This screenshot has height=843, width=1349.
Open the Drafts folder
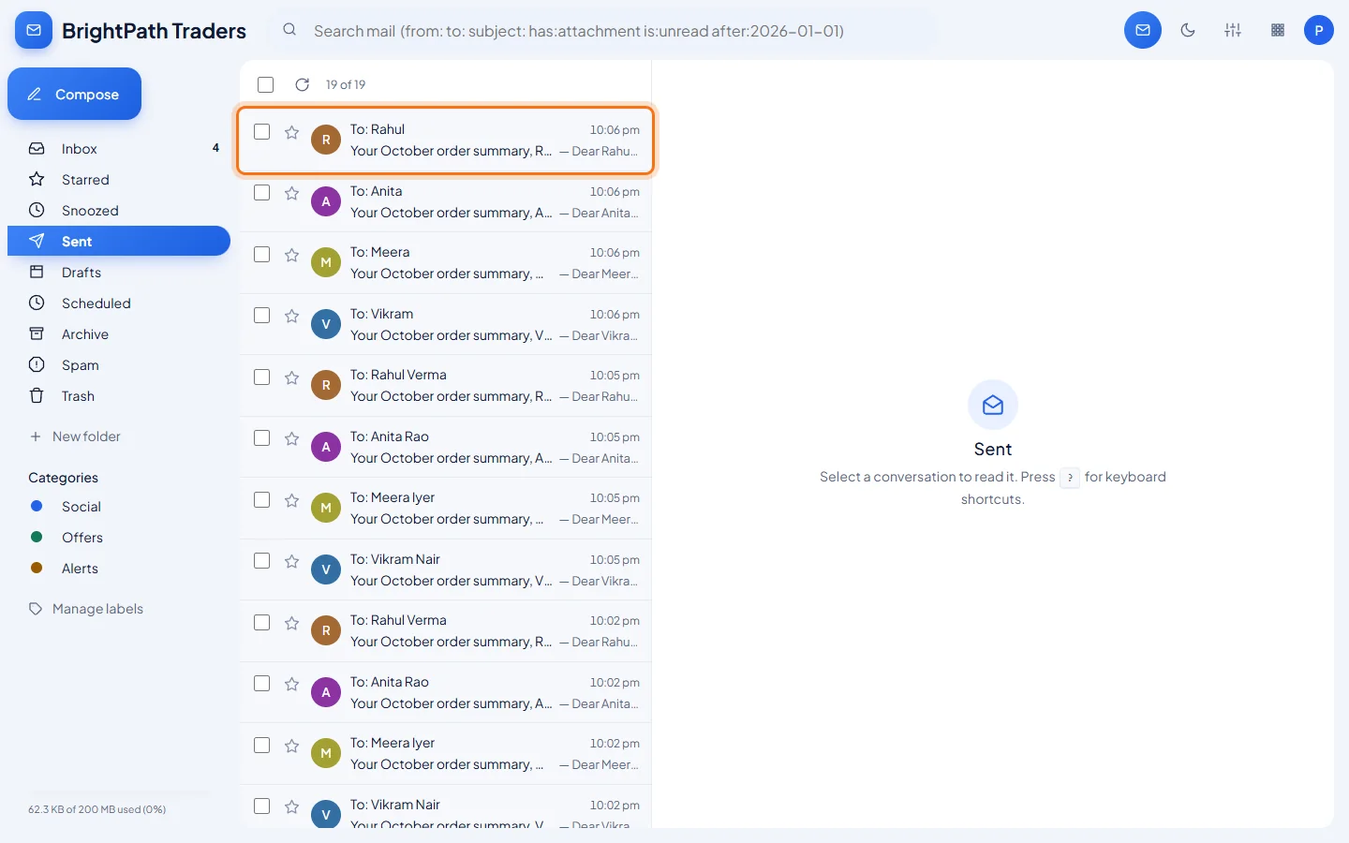(x=119, y=272)
